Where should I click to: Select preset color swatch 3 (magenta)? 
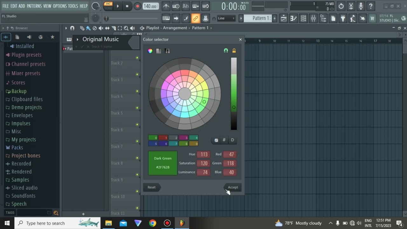click(183, 138)
